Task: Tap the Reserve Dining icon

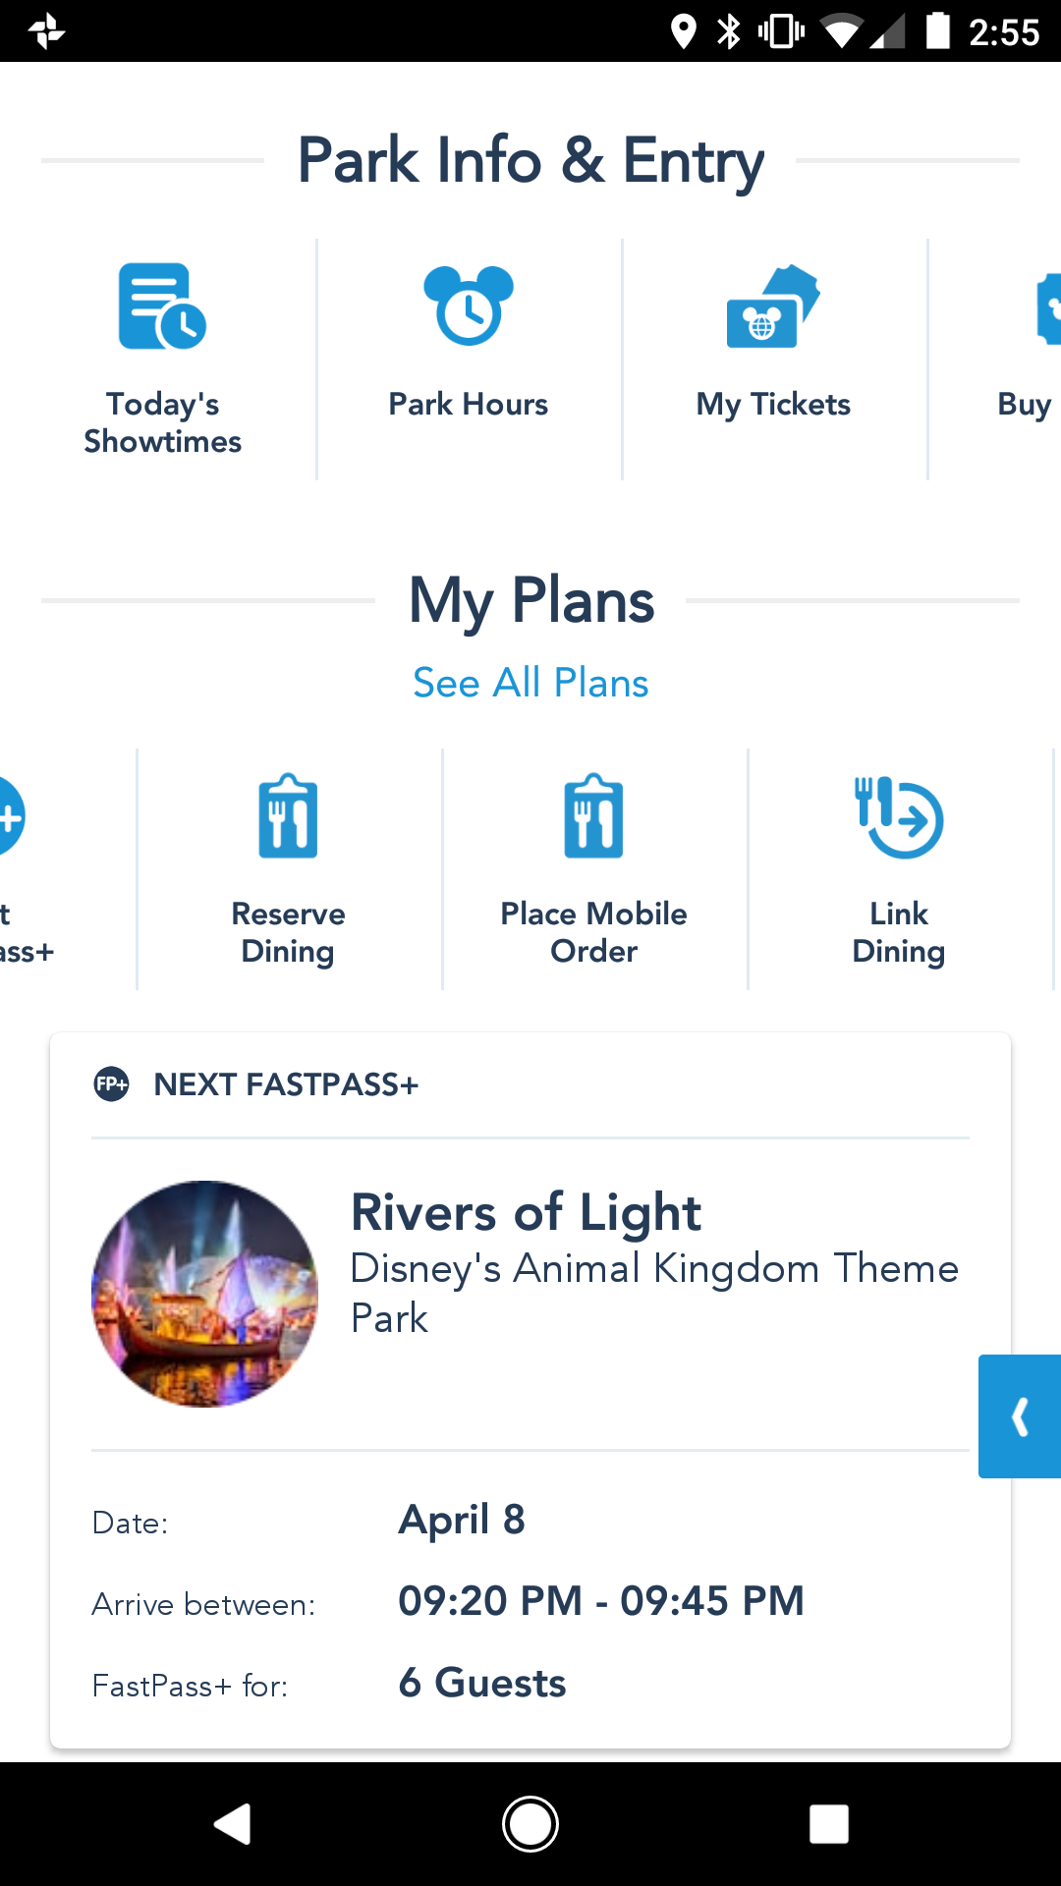Action: click(x=288, y=816)
